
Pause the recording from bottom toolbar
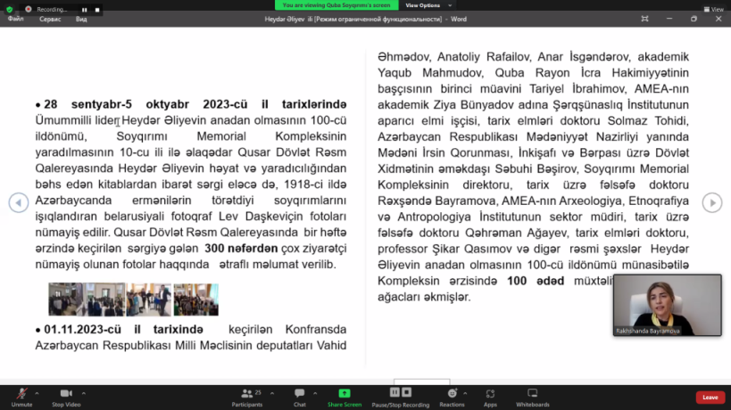click(x=395, y=392)
